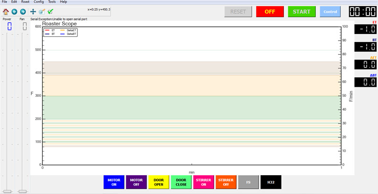Image resolution: width=378 pixels, height=194 pixels.
Task: Click the green START button
Action: coord(301,11)
